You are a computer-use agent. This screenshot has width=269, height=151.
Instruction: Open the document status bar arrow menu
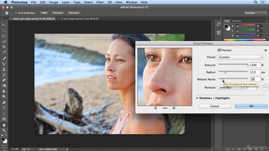click(67, 149)
